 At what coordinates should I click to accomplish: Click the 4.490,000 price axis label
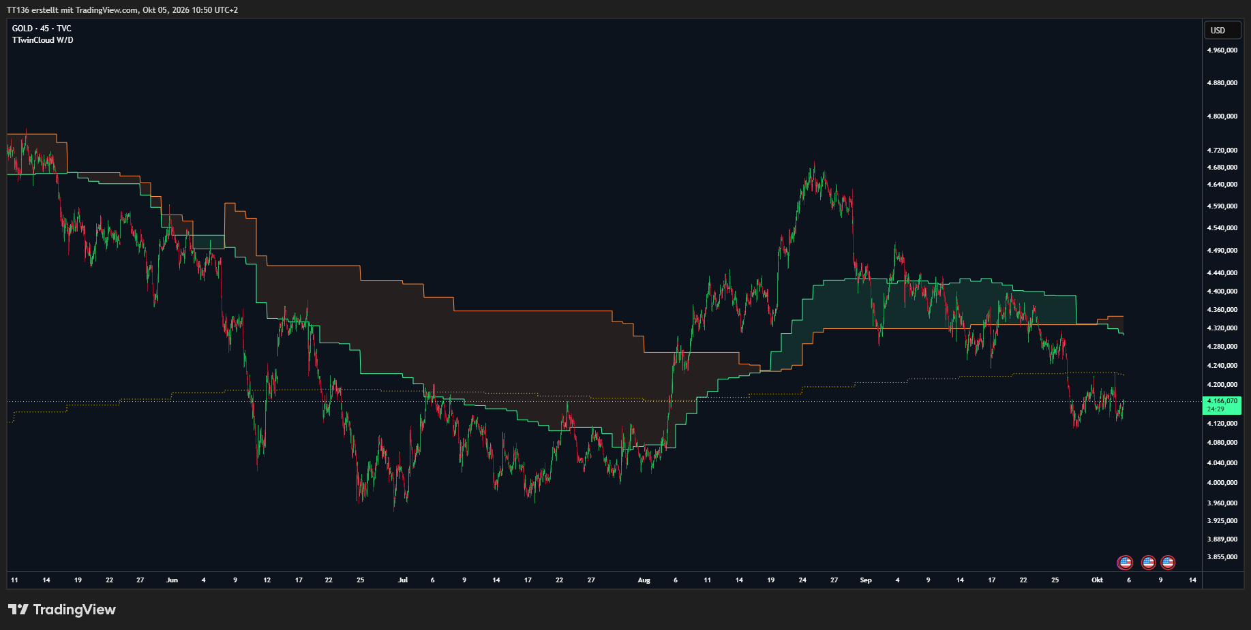coord(1222,251)
